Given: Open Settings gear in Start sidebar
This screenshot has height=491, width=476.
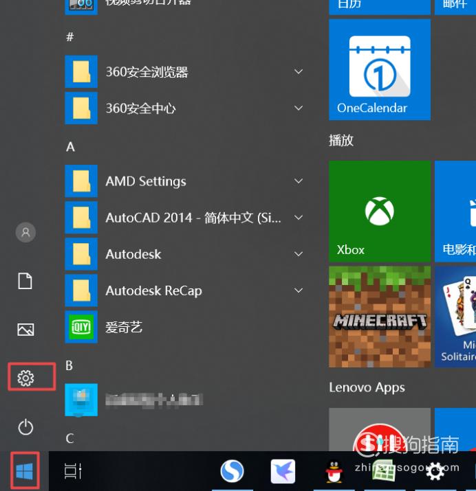Looking at the screenshot, I should click(x=25, y=378).
